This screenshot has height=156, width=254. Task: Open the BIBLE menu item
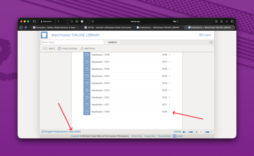[x=49, y=48]
